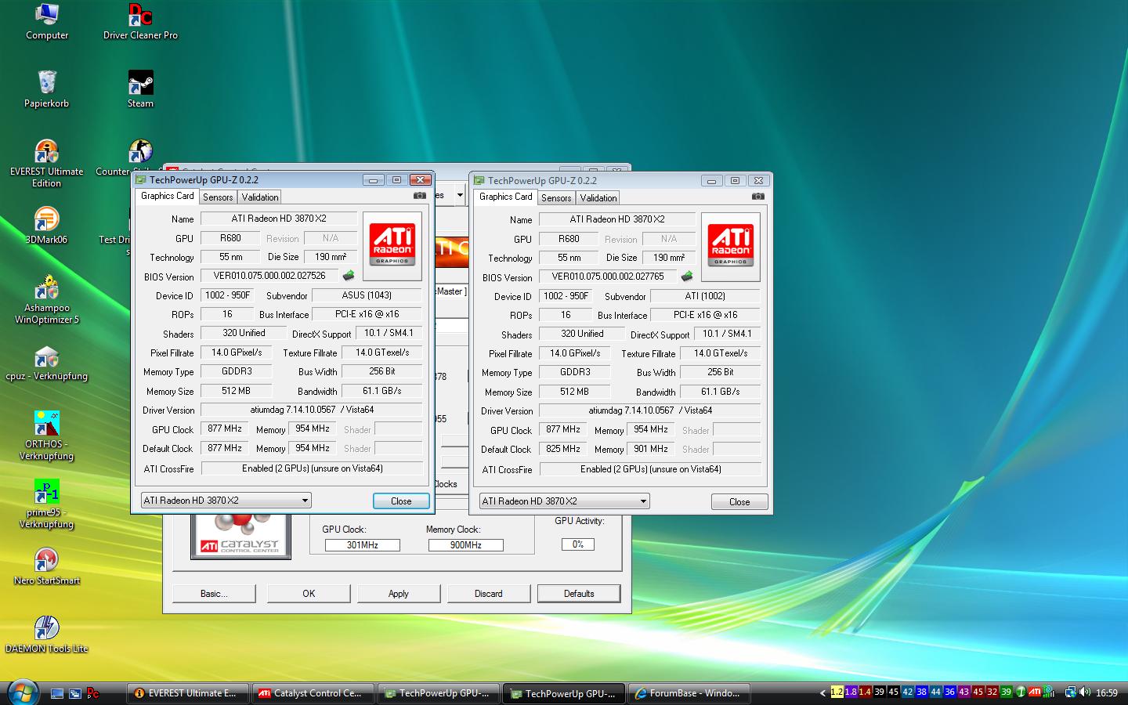The height and width of the screenshot is (705, 1128).
Task: Switch to Validation tab in right GPU-Z
Action: pos(598,198)
